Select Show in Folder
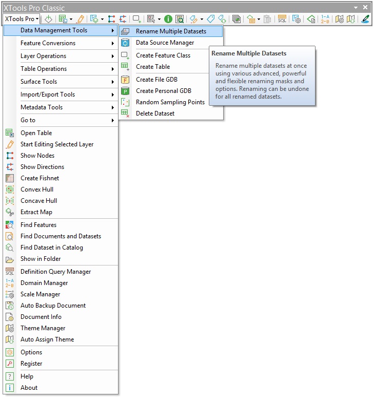The width and height of the screenshot is (374, 398). coord(61,259)
